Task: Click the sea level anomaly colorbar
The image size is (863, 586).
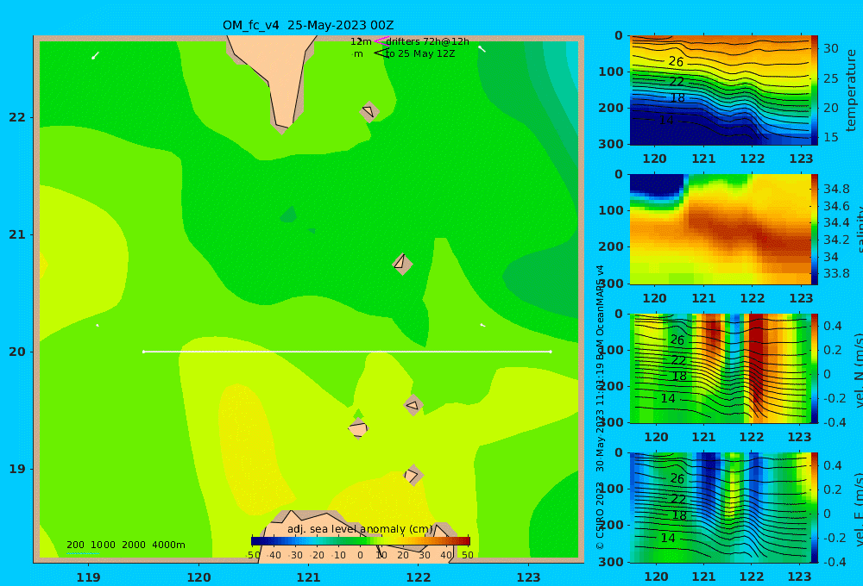Action: (361, 541)
